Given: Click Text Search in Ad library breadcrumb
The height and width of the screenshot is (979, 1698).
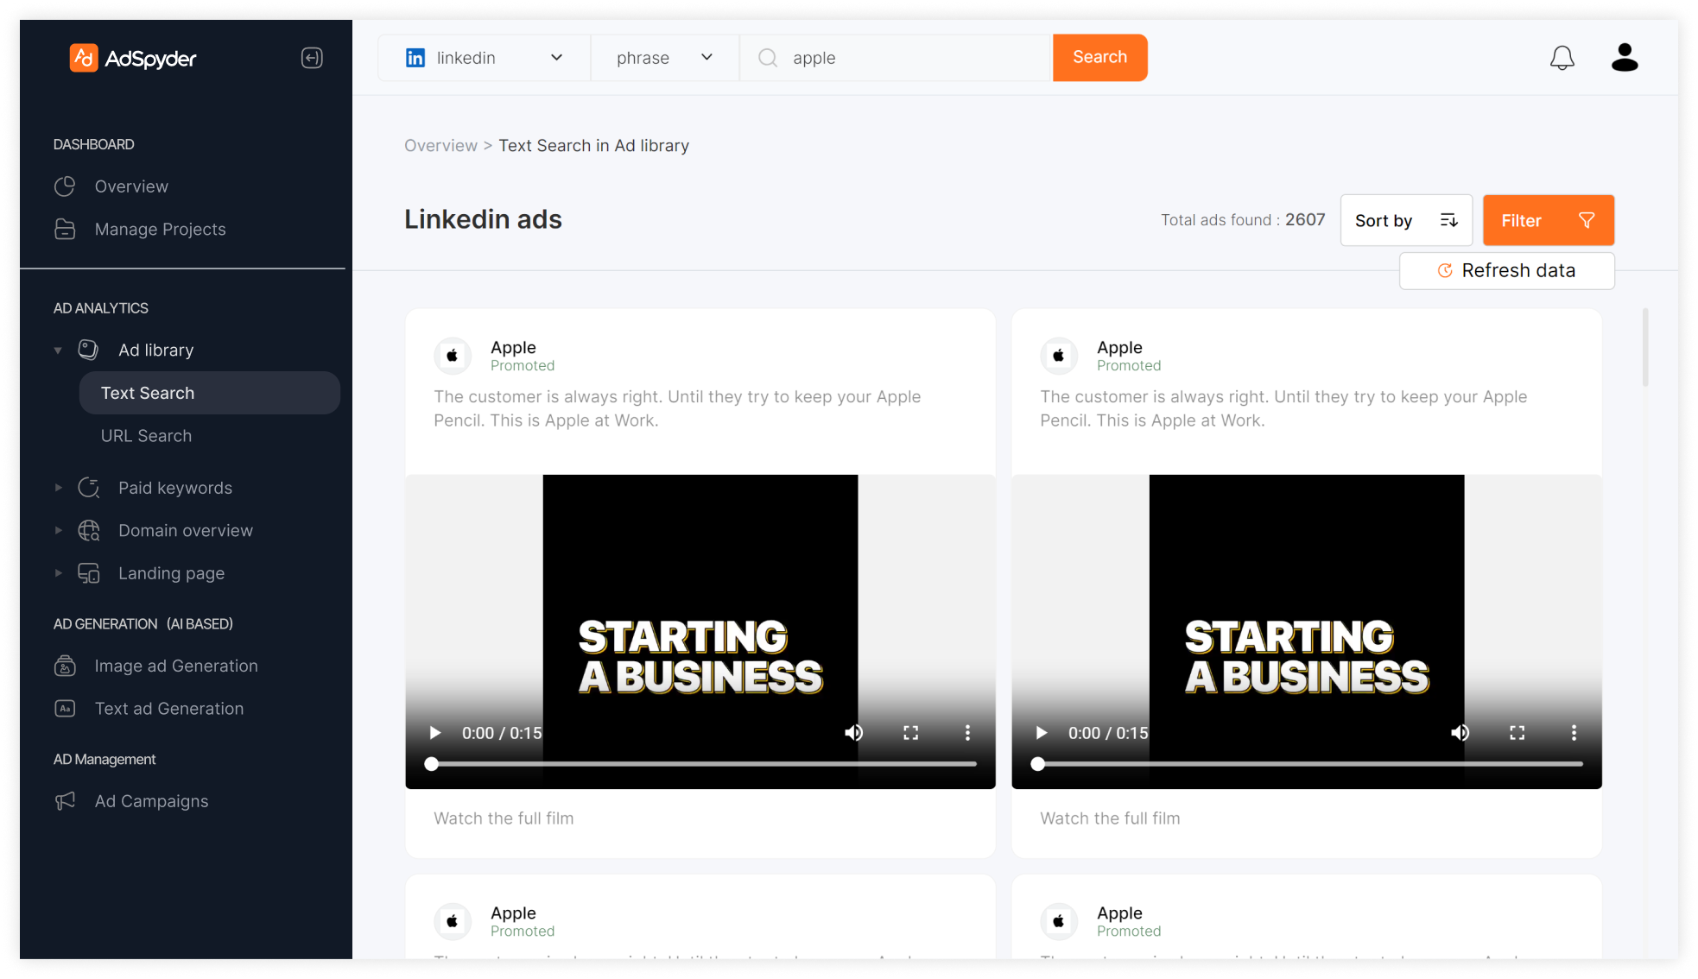Looking at the screenshot, I should 594,146.
